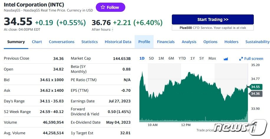270x139 pixels.
Task: Click the Plus500 CFD Service link
Action: pos(213,28)
